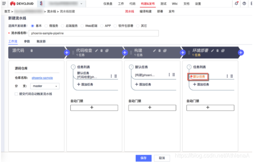Open 设置 top menu
Screen dimensions: 253x162
coord(198,4)
